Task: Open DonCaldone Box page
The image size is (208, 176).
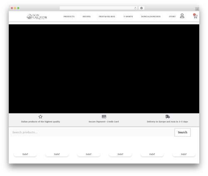Action: tap(151, 17)
